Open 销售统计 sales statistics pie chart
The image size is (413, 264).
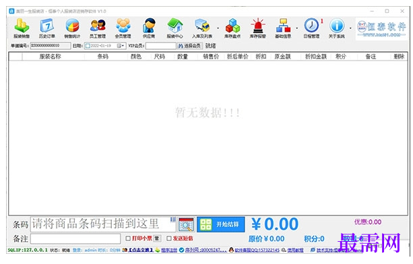pos(72,28)
